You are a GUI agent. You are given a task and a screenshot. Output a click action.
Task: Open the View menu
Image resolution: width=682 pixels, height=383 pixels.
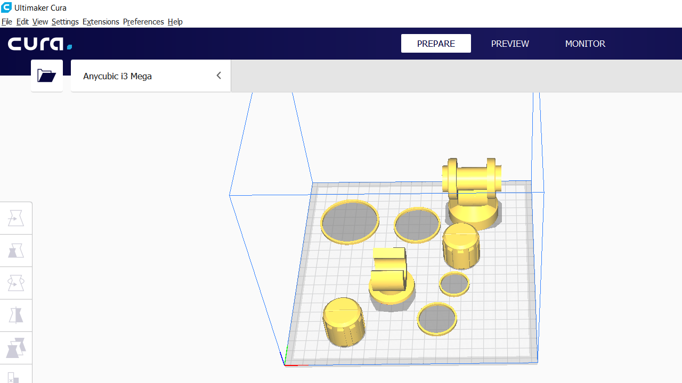40,22
